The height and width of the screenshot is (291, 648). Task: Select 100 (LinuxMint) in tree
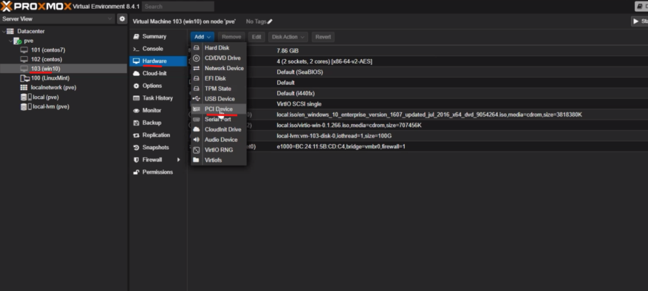(x=64, y=78)
